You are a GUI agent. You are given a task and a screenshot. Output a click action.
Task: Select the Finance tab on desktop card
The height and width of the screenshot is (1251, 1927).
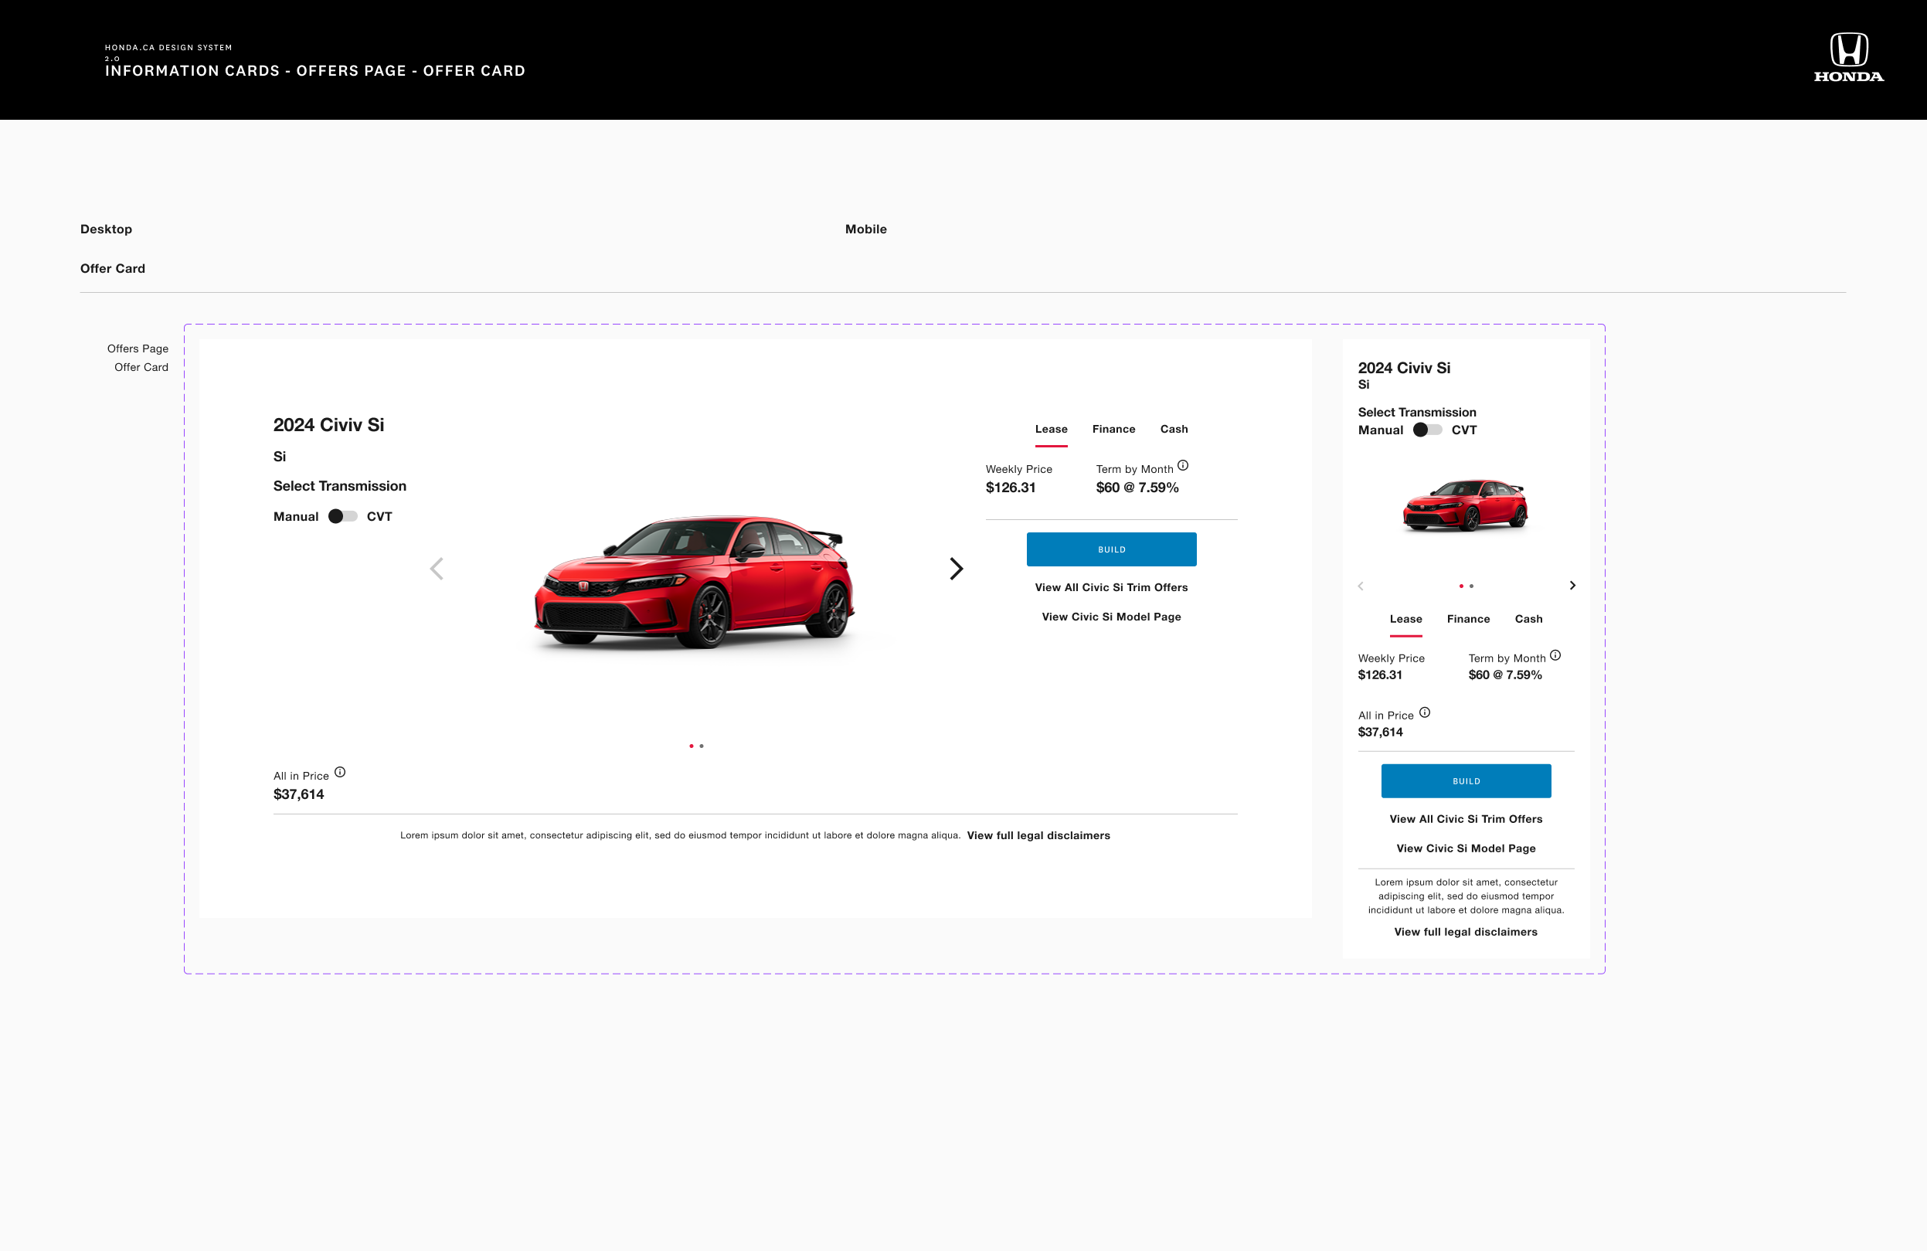coord(1113,429)
